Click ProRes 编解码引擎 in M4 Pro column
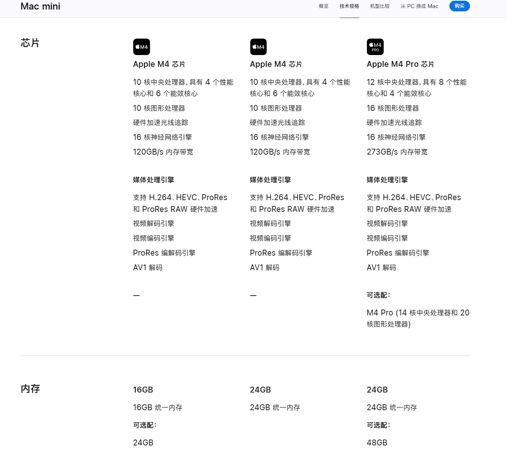 coord(398,253)
